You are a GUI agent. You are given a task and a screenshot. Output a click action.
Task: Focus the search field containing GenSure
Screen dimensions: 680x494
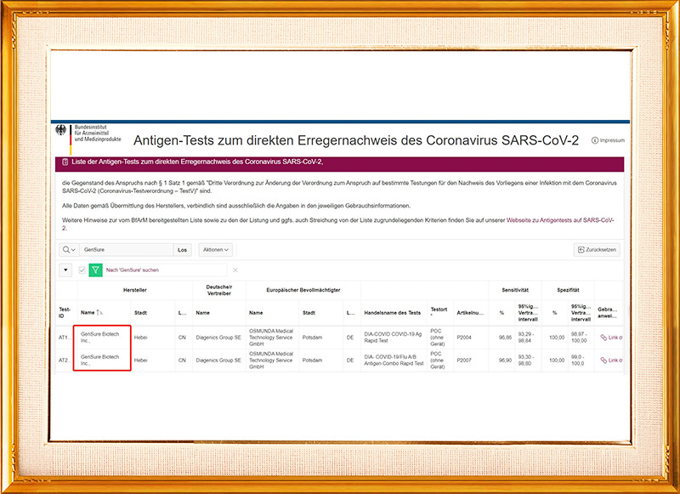tap(126, 250)
